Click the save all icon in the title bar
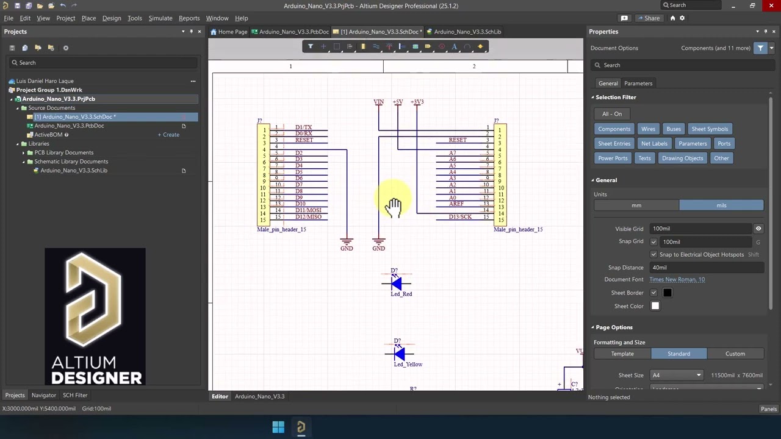This screenshot has width=781, height=439. 29,5
